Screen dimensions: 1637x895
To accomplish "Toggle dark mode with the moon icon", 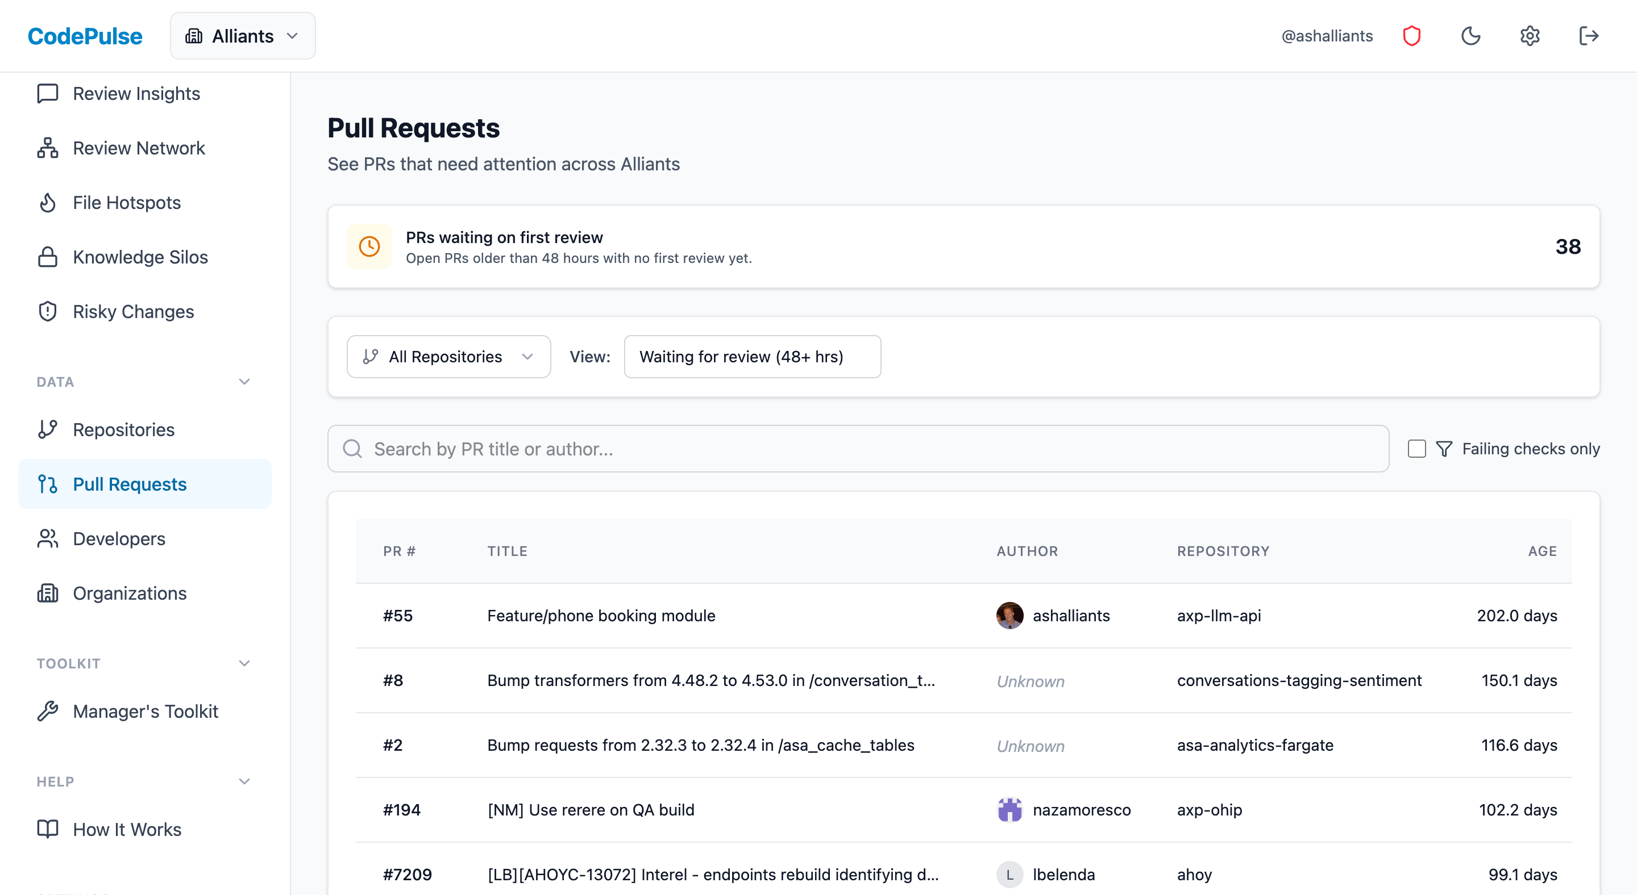I will (1471, 36).
